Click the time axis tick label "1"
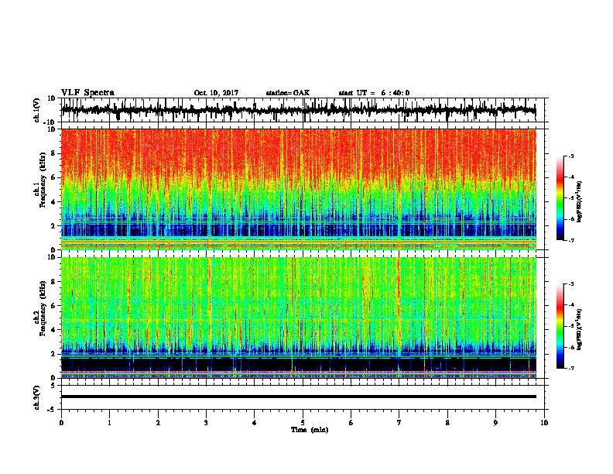Screen dimensions: 613x474 (109, 423)
